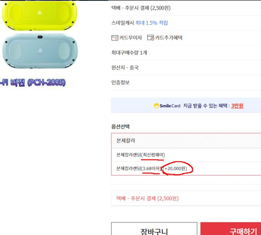
Task: Select 본체칼라랜덤(3.68이하) +20,000원 option
Action: [x=186, y=168]
